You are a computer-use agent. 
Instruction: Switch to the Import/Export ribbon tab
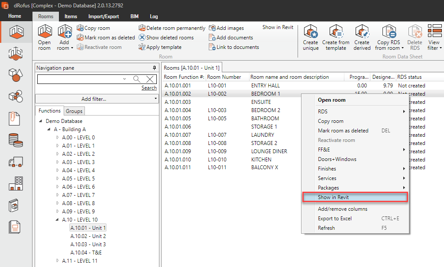tap(104, 16)
